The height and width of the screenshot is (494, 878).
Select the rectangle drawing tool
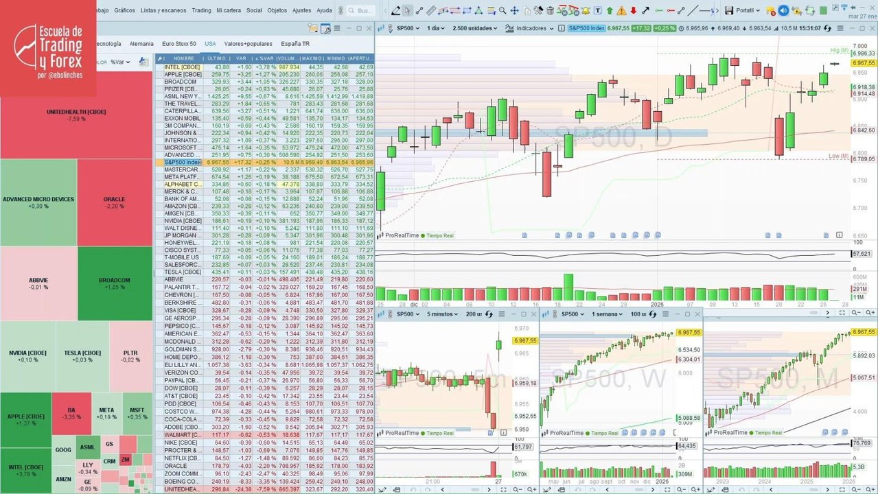pyautogui.click(x=467, y=10)
